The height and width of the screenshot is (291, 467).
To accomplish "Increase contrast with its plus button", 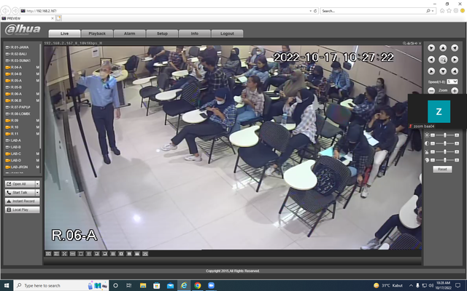I will click(x=457, y=143).
